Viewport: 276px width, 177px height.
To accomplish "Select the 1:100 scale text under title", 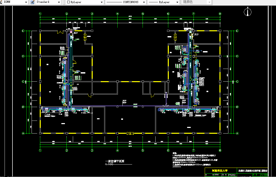I will 109,164.
